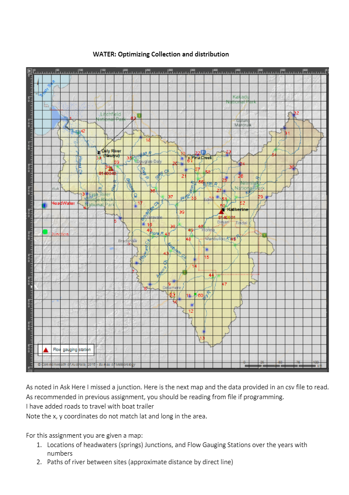Click site number 13 at basin bottom
349x495 pixels.
tap(202, 338)
